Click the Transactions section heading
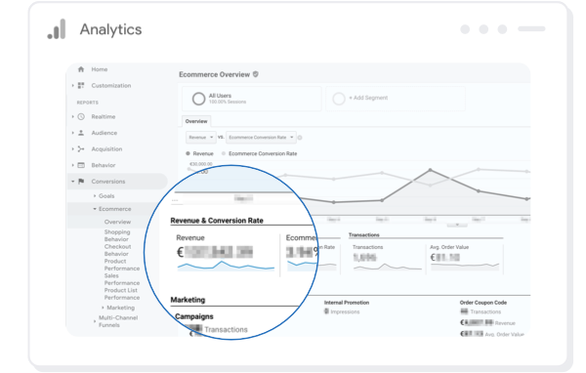Viewport: 586px width, 373px height. coord(364,234)
